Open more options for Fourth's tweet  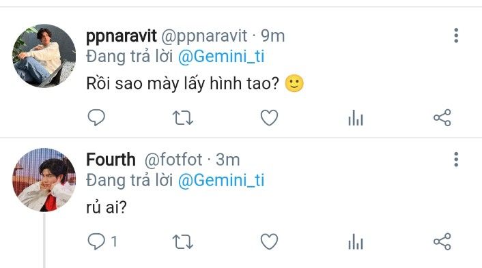456,160
